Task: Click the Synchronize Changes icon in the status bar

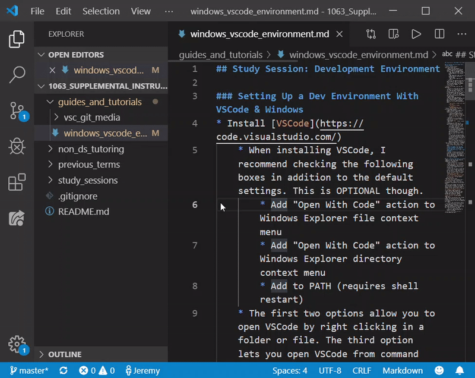Action: pos(64,370)
